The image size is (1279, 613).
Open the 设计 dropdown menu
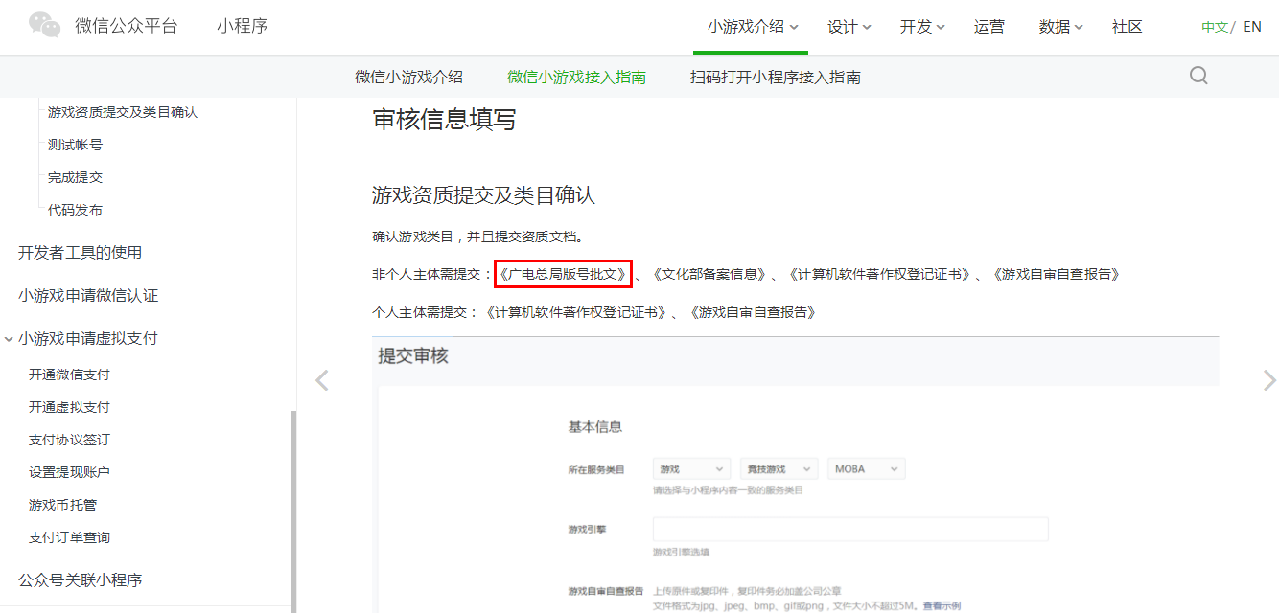(x=849, y=27)
